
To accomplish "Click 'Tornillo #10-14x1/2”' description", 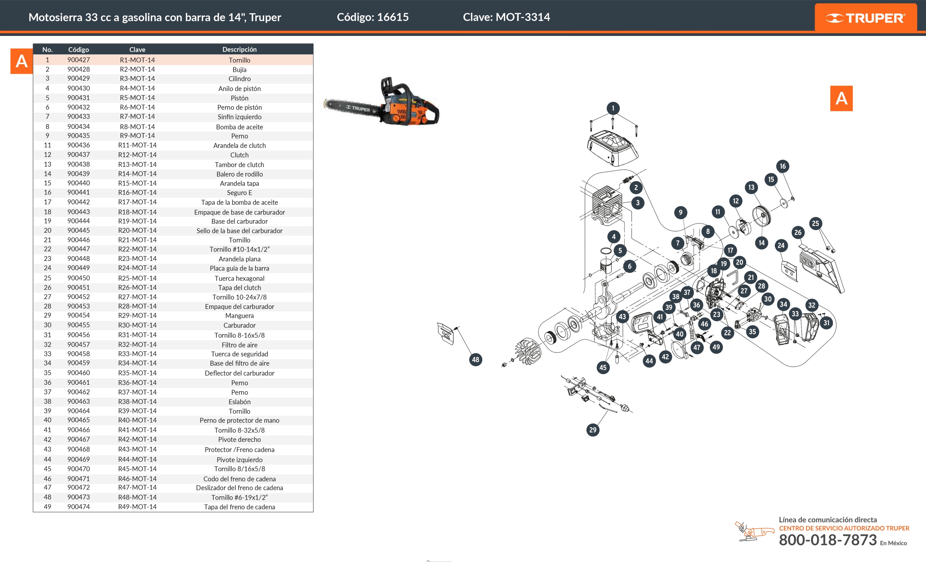I will click(239, 249).
